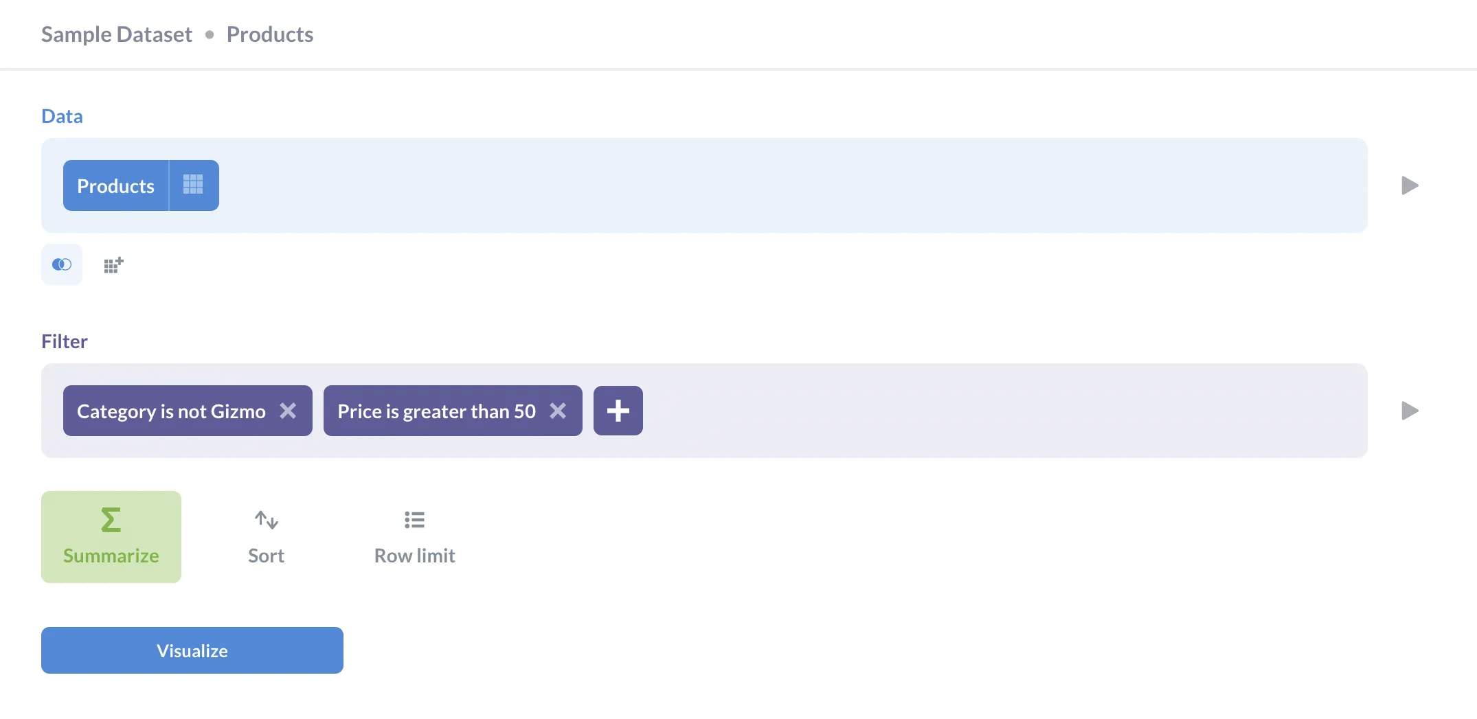Click the custom column grid-plus icon

pyautogui.click(x=113, y=265)
